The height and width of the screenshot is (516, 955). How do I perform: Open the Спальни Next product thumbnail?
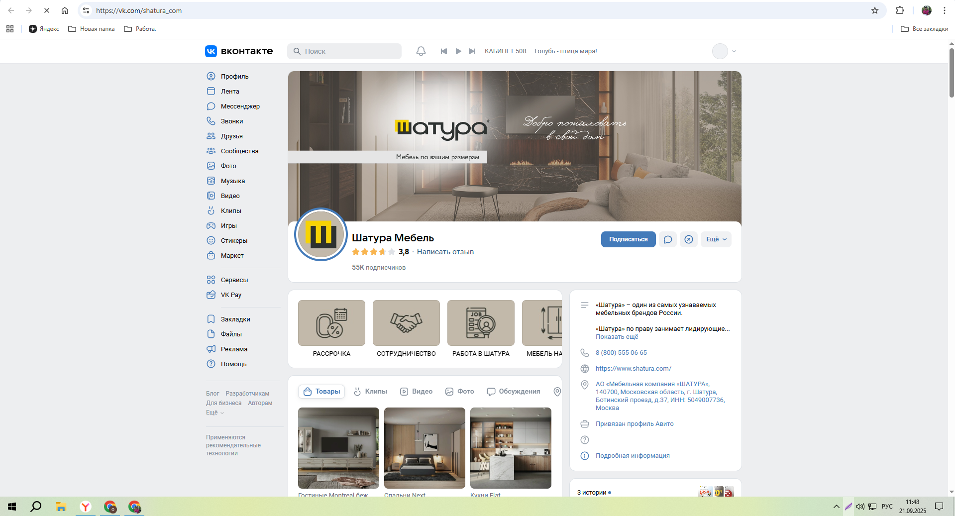click(424, 448)
